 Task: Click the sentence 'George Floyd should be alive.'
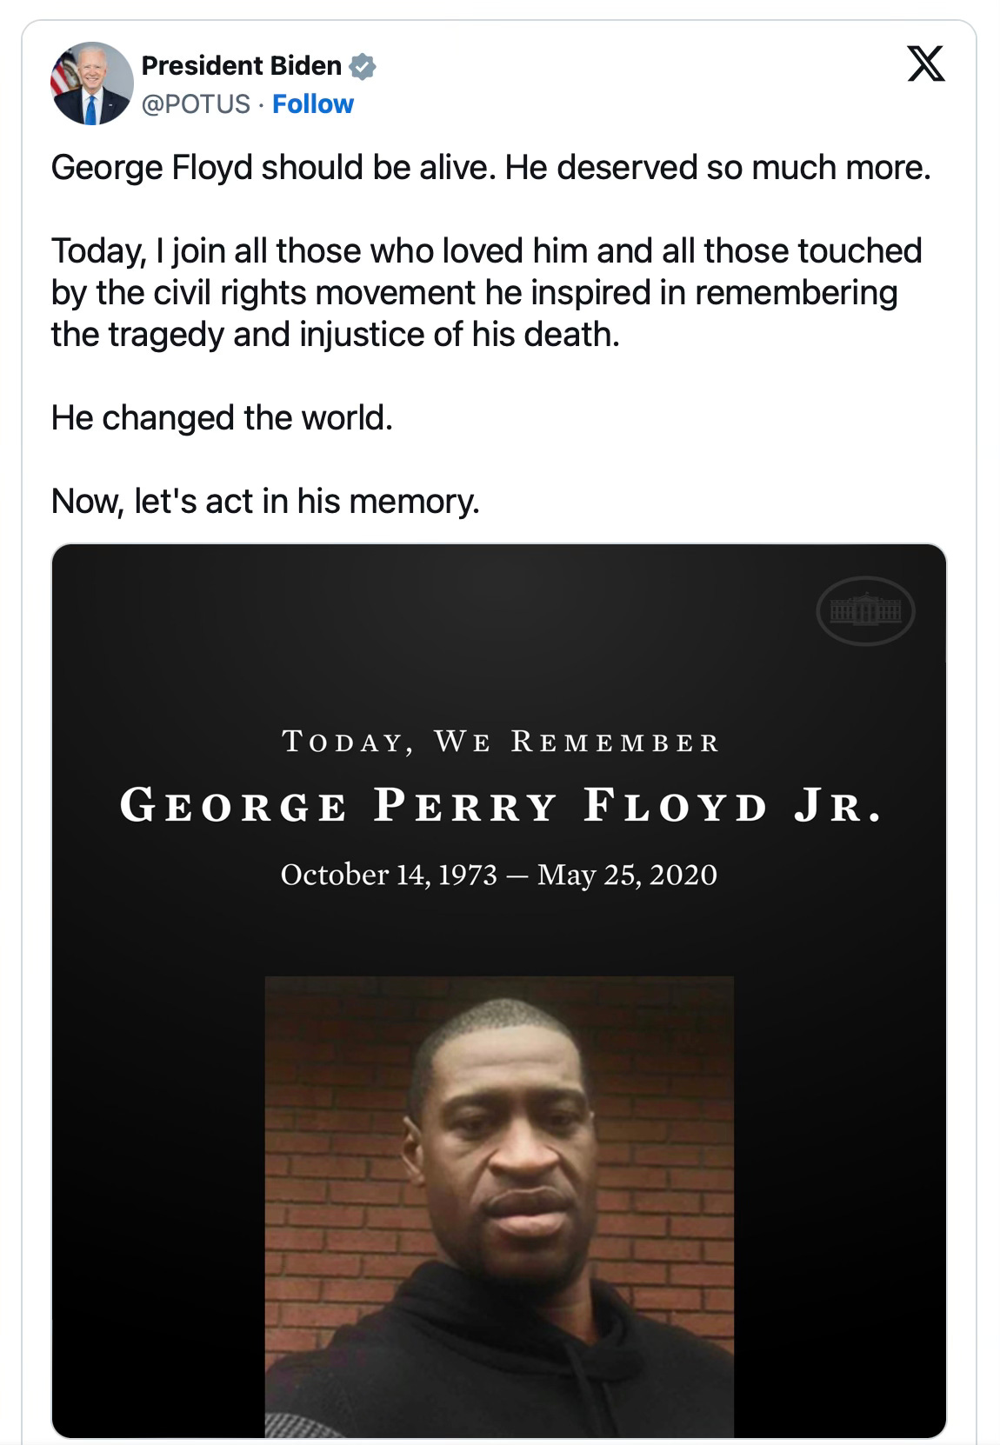pos(273,167)
